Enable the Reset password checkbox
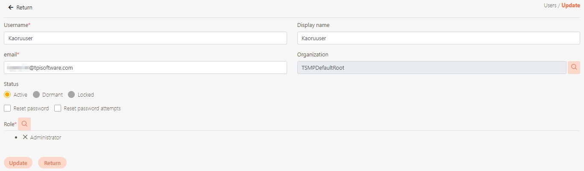The image size is (584, 171). (7, 109)
